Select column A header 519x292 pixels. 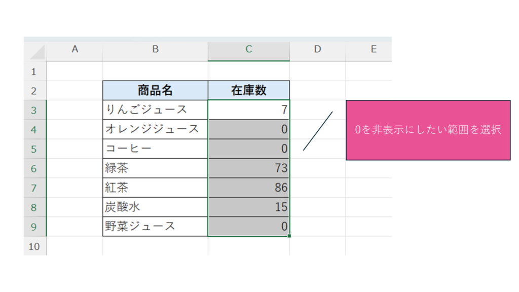click(75, 49)
